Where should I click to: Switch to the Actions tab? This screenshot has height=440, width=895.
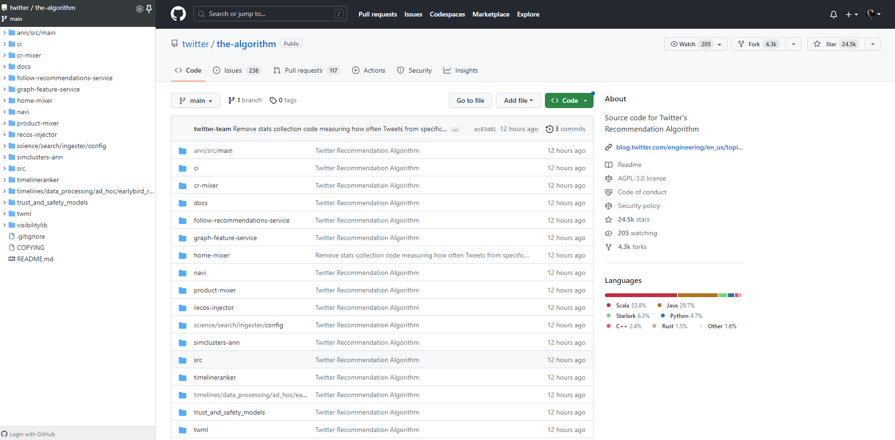click(x=368, y=70)
